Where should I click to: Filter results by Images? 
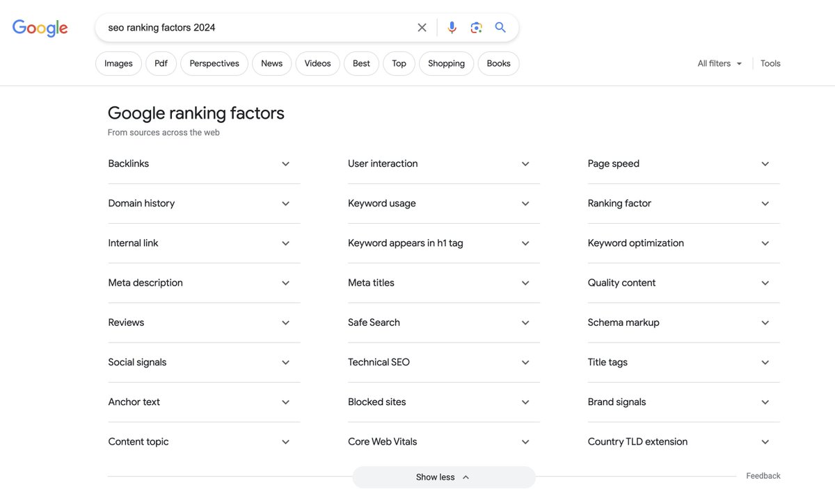pos(118,63)
